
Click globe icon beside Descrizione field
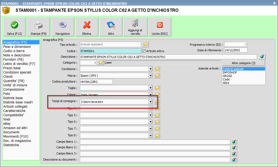click(x=262, y=57)
